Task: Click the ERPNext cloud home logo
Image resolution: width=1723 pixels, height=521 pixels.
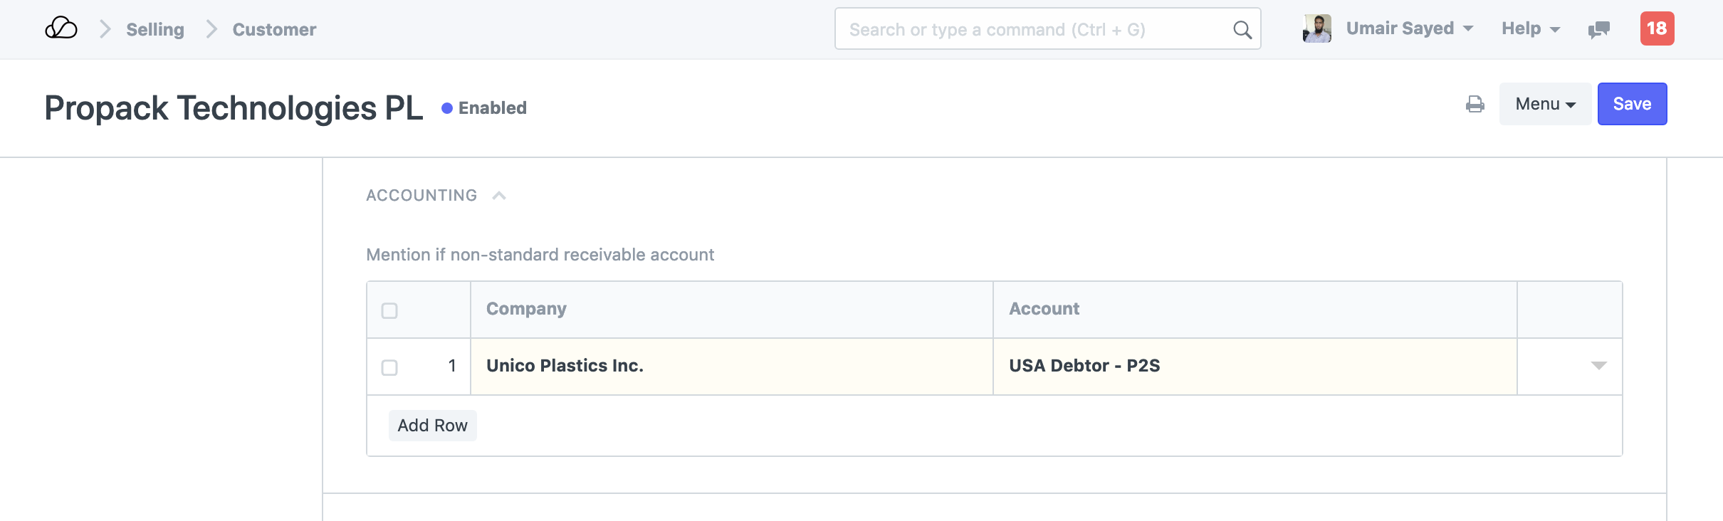Action: (x=61, y=29)
